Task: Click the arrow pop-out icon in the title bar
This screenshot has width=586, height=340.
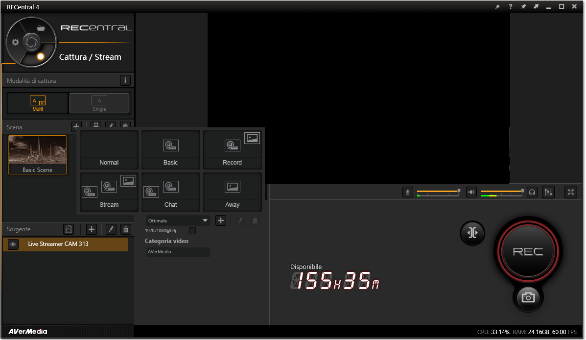Action: pyautogui.click(x=536, y=7)
